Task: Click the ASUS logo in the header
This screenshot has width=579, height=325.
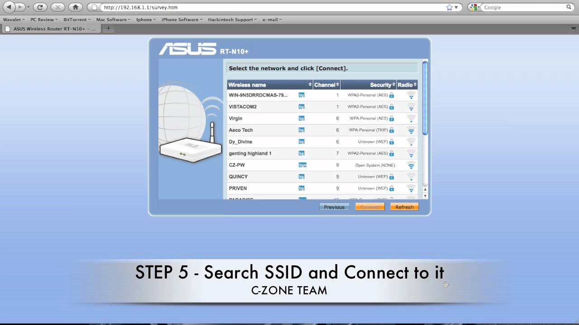Action: [187, 49]
